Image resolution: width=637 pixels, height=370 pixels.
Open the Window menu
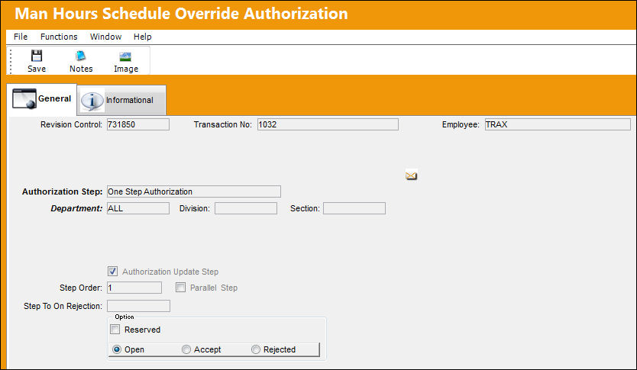[x=105, y=37]
